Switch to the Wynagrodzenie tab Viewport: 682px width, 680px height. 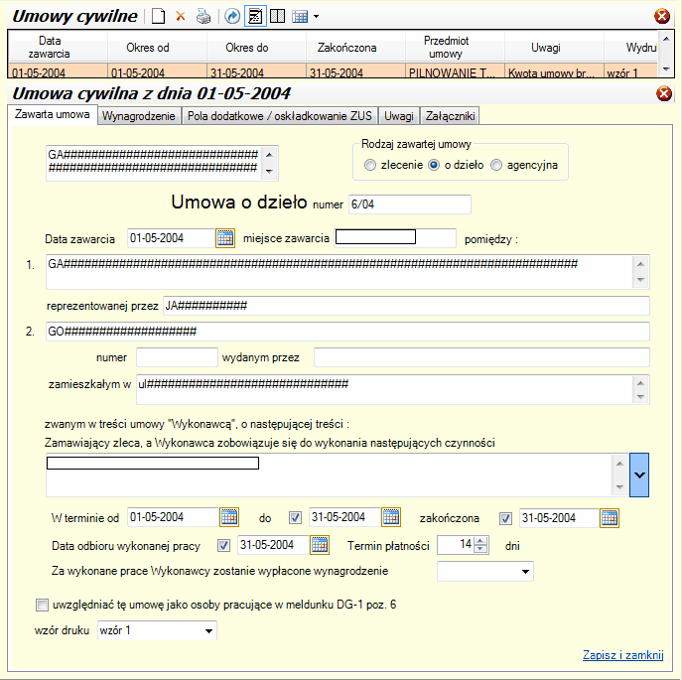139,116
